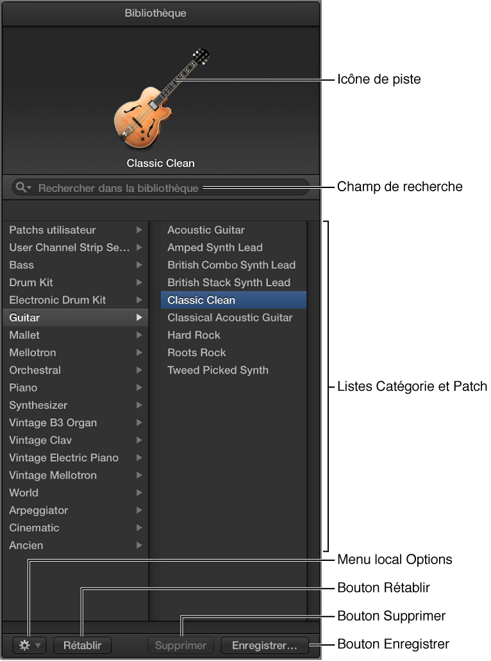The height and width of the screenshot is (661, 491).
Task: Select the Bass category
Action: click(x=22, y=265)
